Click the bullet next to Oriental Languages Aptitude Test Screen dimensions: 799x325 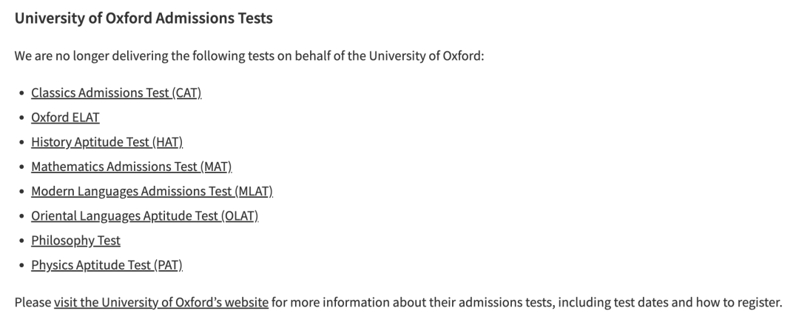click(21, 216)
